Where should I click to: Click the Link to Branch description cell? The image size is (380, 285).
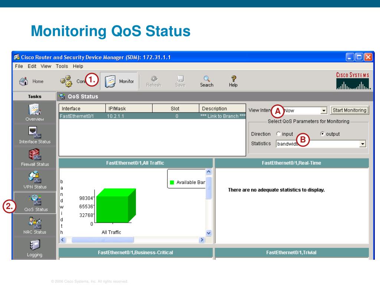click(x=223, y=116)
